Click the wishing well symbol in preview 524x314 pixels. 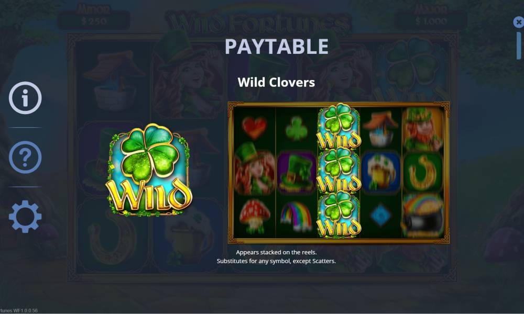pyautogui.click(x=380, y=129)
